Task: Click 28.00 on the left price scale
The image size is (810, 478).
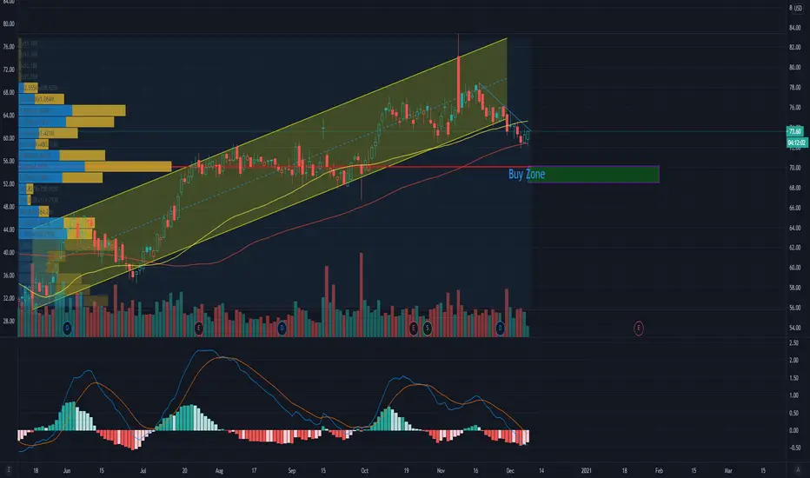Action: click(x=9, y=321)
